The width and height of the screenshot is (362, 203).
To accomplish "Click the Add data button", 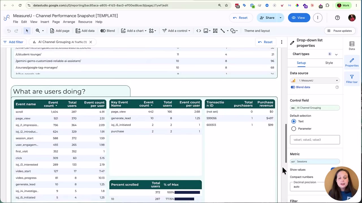I will point(85,31).
